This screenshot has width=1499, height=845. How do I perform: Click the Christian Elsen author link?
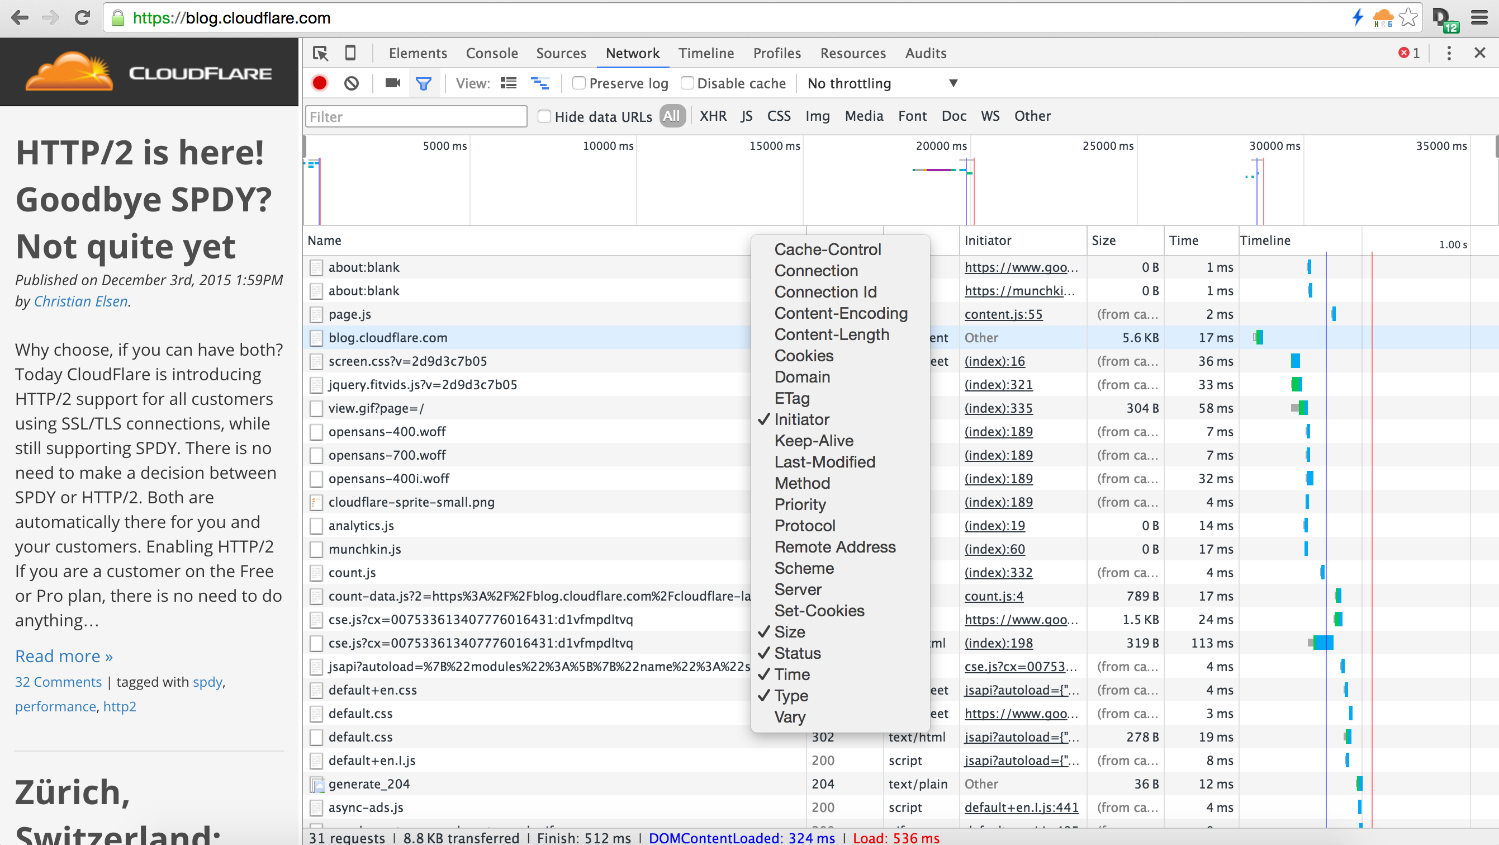click(79, 301)
